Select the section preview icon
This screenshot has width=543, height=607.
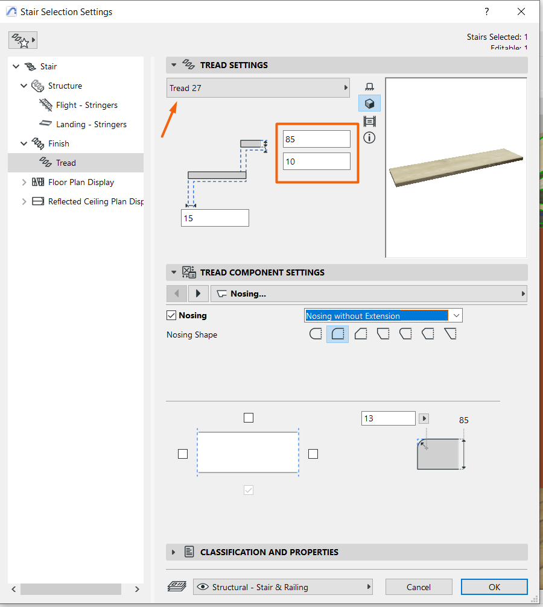point(369,121)
